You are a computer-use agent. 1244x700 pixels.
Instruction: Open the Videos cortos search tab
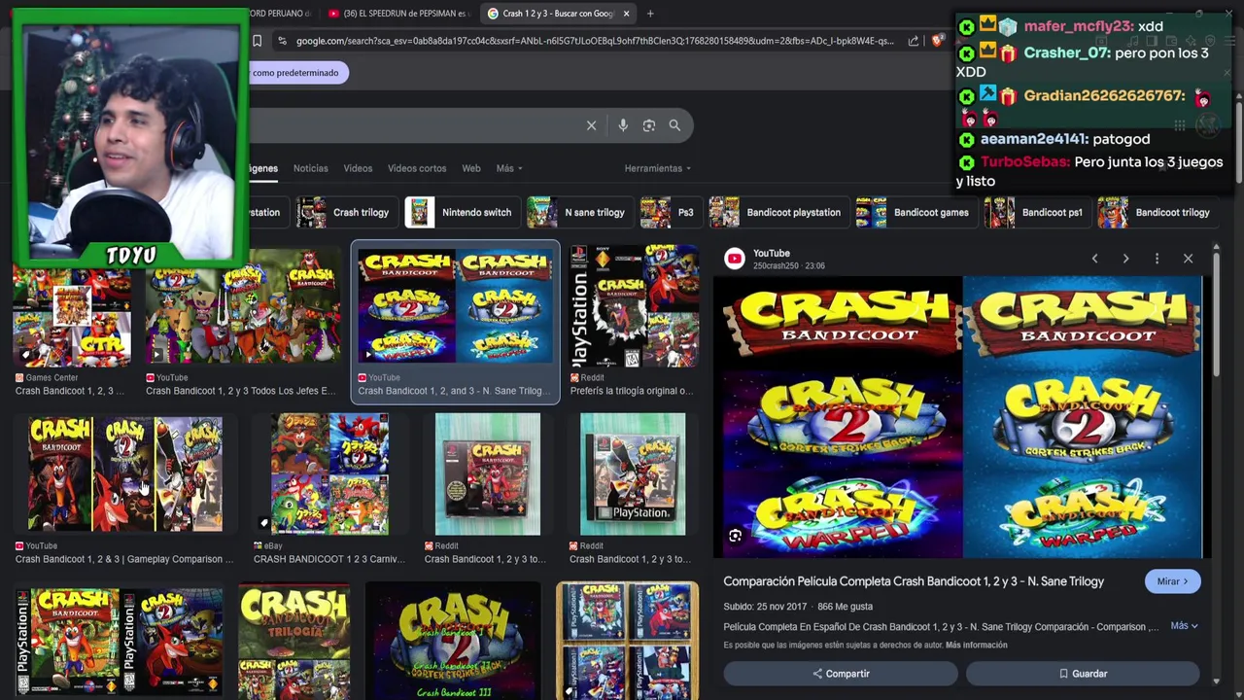[x=417, y=168]
